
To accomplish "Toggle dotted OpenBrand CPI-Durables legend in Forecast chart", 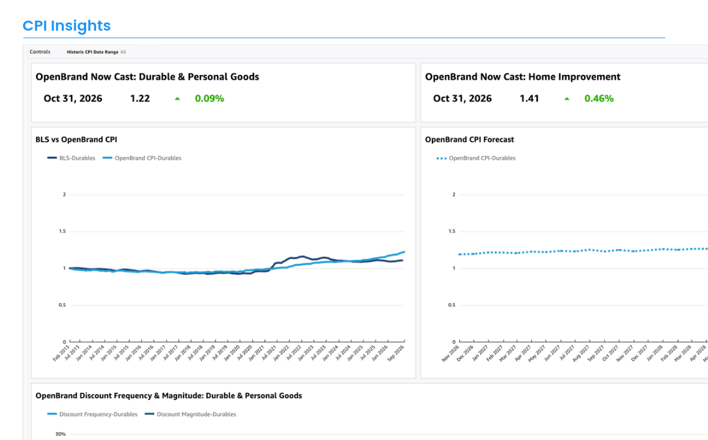I will click(x=476, y=158).
